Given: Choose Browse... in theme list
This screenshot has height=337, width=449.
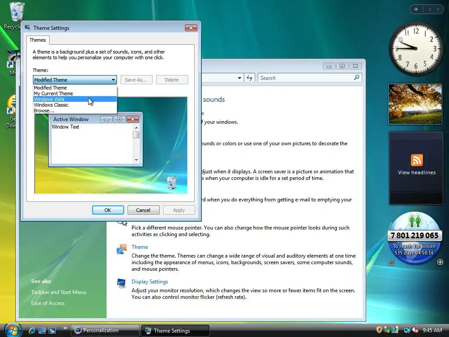Looking at the screenshot, I should click(75, 111).
